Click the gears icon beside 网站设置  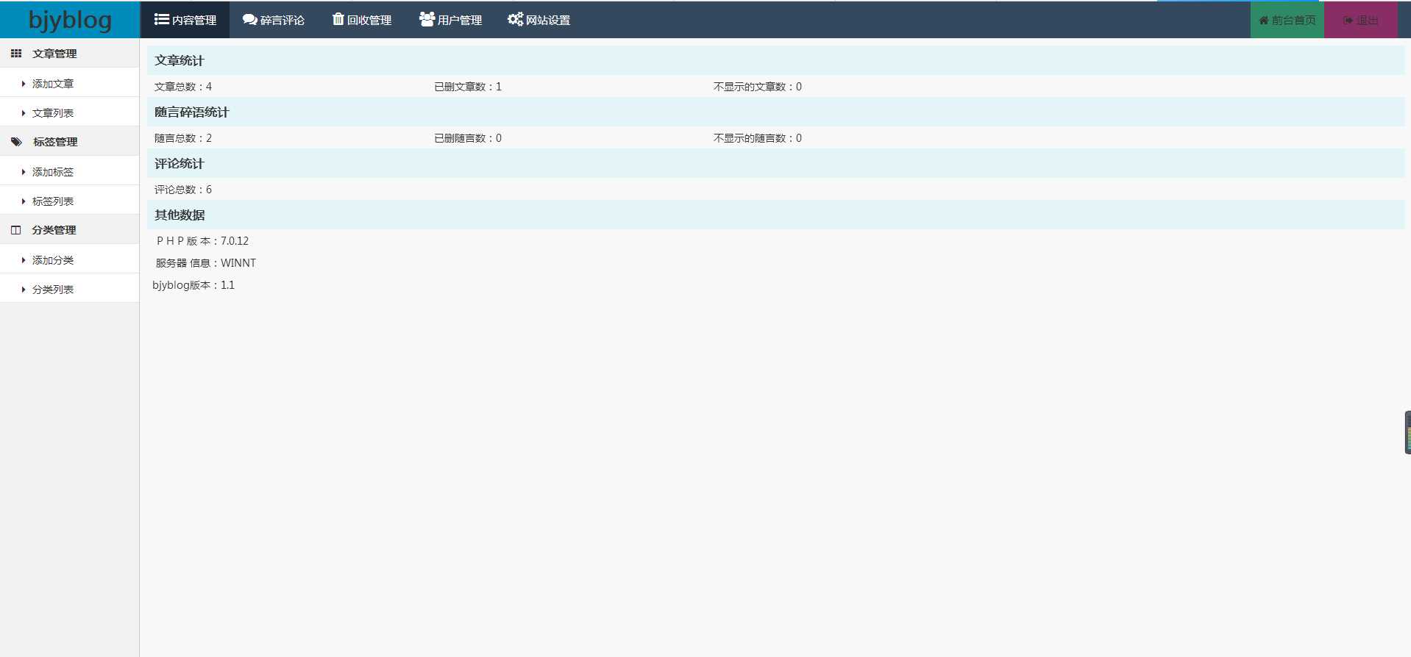pos(515,19)
